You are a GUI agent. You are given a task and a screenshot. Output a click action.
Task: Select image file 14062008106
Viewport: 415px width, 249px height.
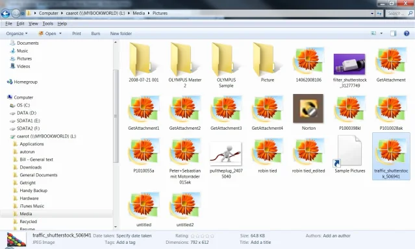[x=308, y=64]
